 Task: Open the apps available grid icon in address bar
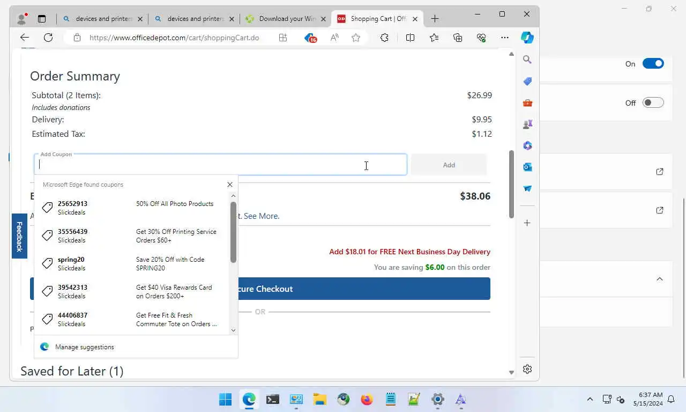pyautogui.click(x=283, y=38)
